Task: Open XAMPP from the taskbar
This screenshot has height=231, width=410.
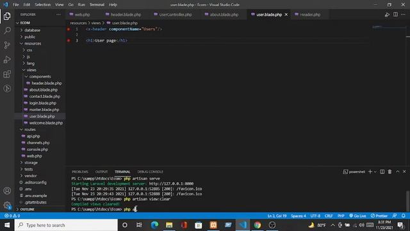Action: (x=213, y=225)
